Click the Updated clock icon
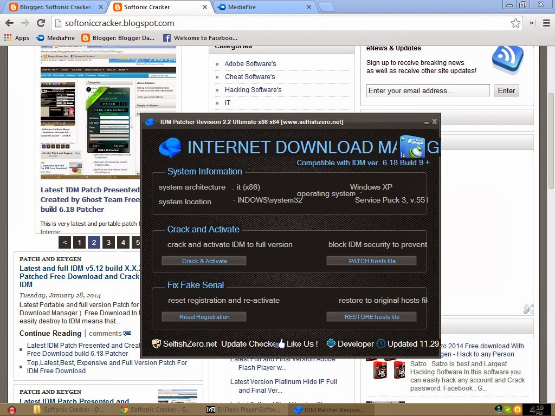The image size is (555, 416). tap(381, 343)
